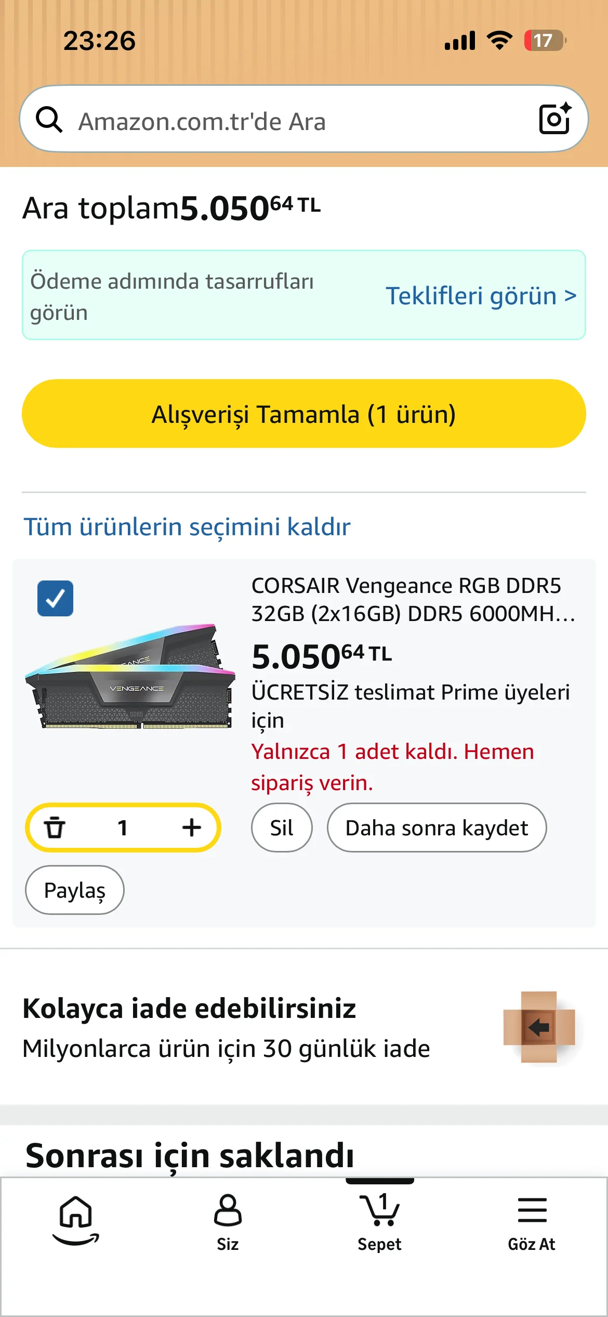Tap the trash icon in quantity stepper

tap(54, 828)
